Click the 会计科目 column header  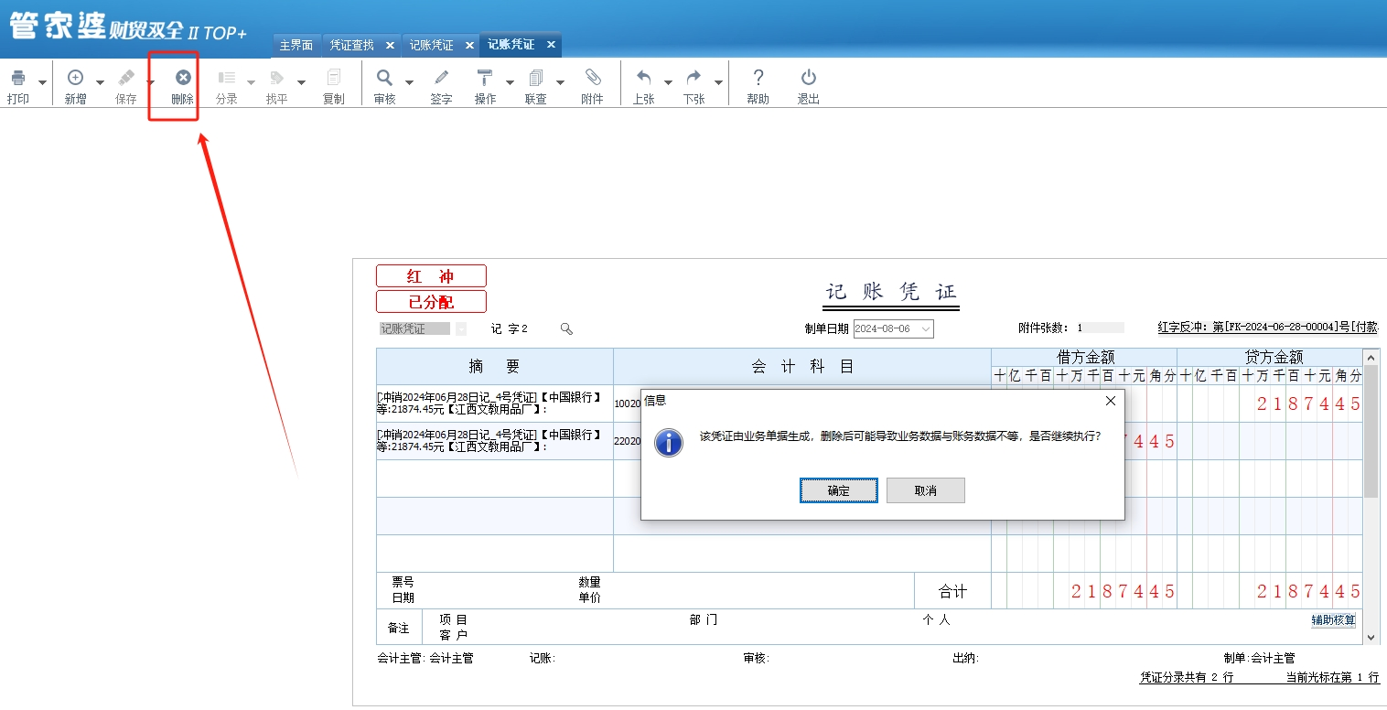click(x=802, y=367)
